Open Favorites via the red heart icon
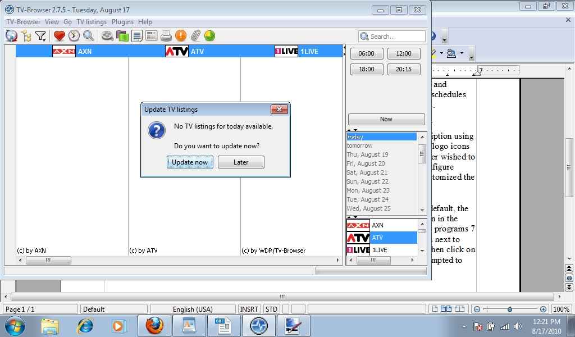Viewport: 575px width, 337px height. pyautogui.click(x=59, y=36)
